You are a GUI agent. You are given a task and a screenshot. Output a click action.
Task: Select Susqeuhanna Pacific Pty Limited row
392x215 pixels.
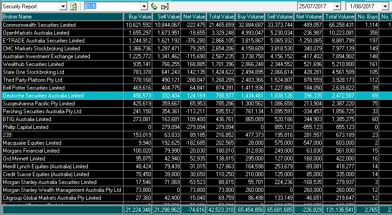click(196, 104)
